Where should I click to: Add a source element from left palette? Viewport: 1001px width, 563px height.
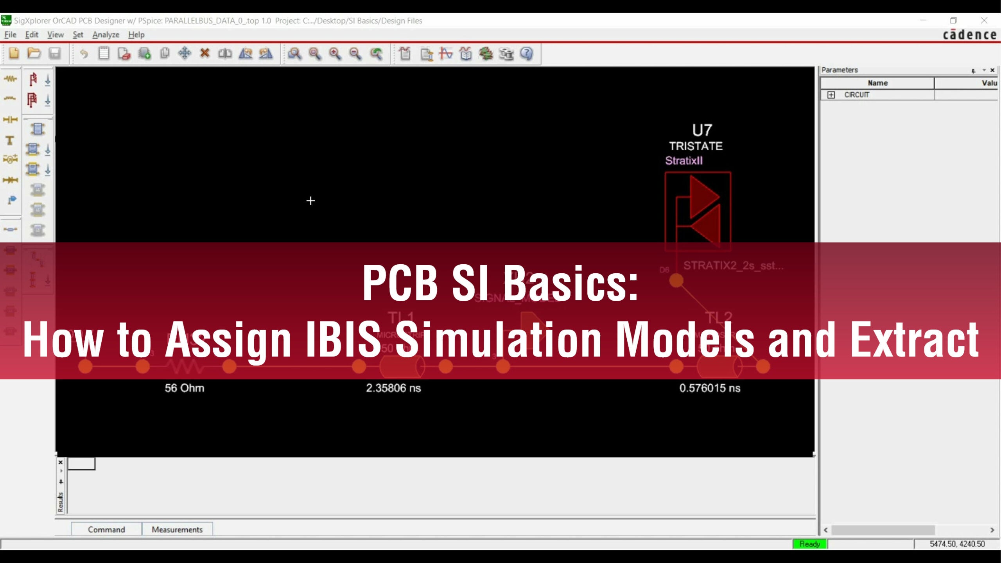[10, 159]
